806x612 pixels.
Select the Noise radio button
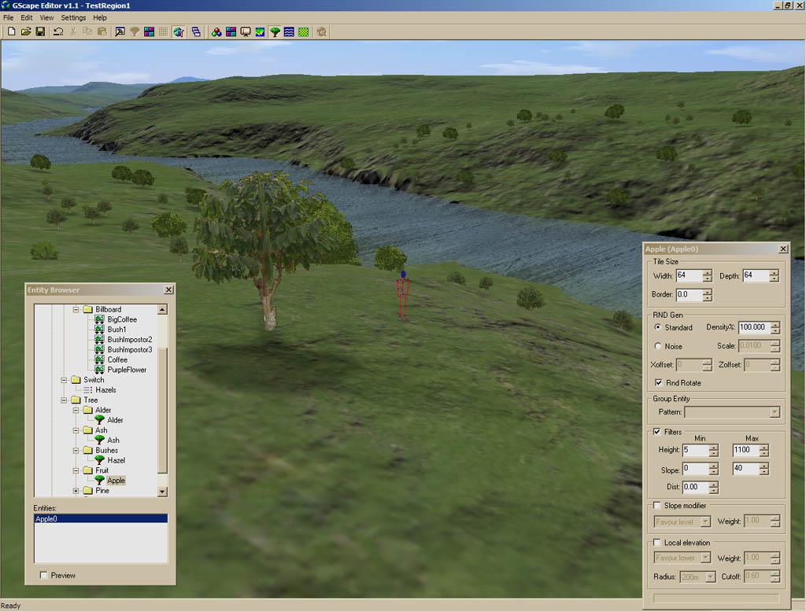658,346
